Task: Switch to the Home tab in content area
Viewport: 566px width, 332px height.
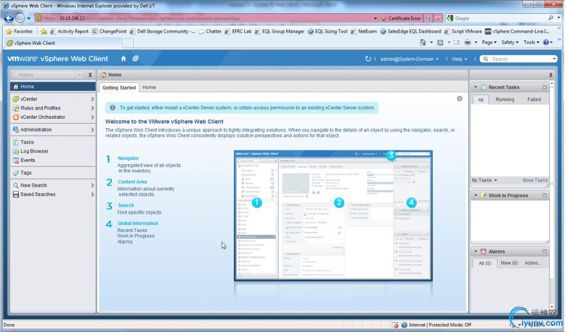Action: click(x=149, y=87)
